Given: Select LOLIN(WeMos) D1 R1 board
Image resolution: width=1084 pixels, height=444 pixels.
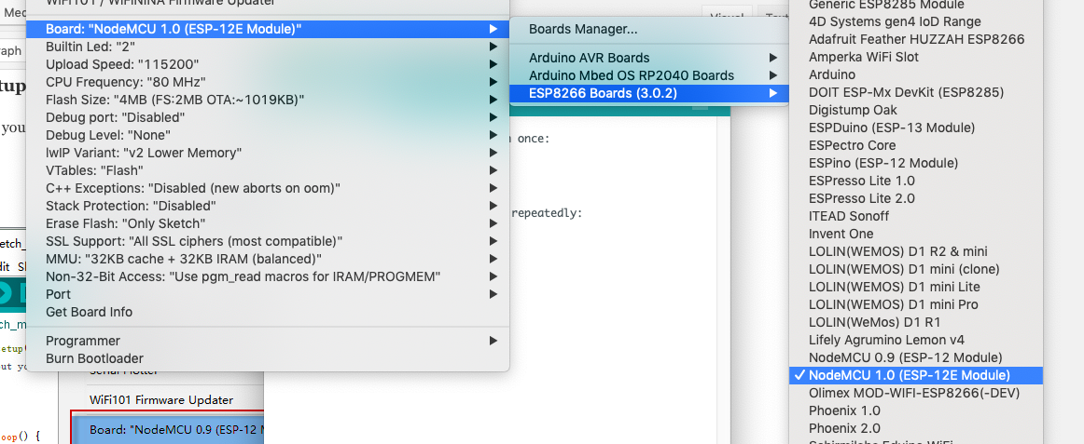Looking at the screenshot, I should click(915, 322).
